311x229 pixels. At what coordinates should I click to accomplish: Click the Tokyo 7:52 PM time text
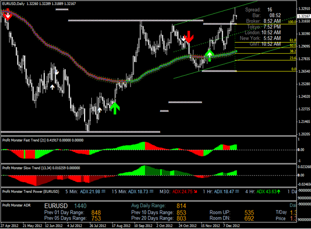tap(264, 27)
